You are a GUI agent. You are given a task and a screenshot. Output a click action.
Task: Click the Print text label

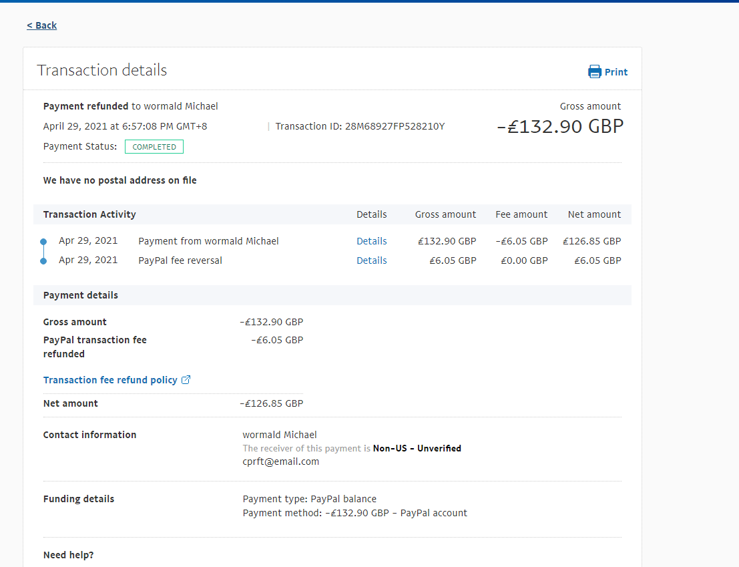tap(616, 72)
